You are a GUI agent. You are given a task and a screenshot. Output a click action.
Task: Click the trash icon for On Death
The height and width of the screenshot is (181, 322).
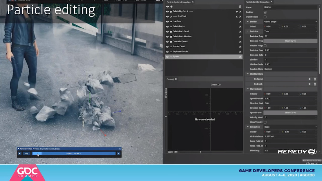[x=315, y=84]
